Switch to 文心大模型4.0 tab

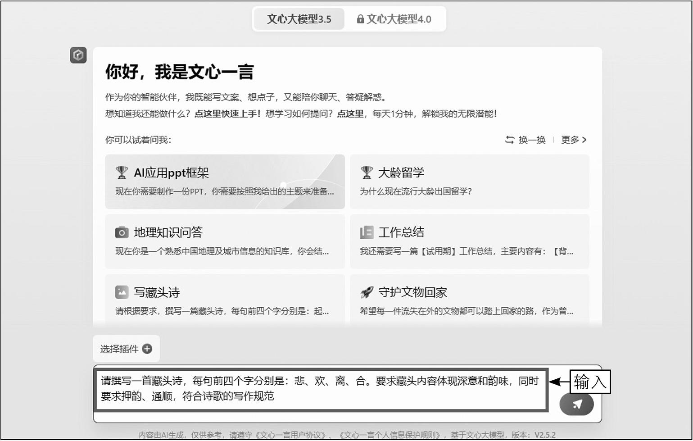[394, 19]
